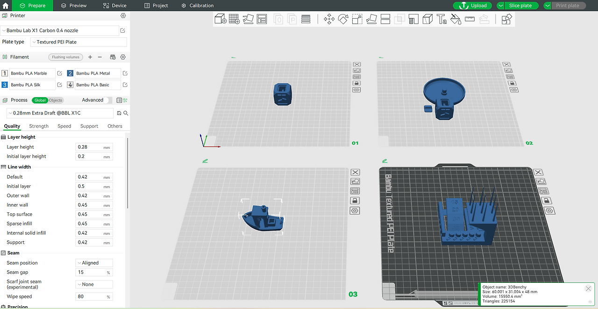Click the save process preset icon
Image resolution: width=598 pixels, height=309 pixels.
pyautogui.click(x=119, y=113)
